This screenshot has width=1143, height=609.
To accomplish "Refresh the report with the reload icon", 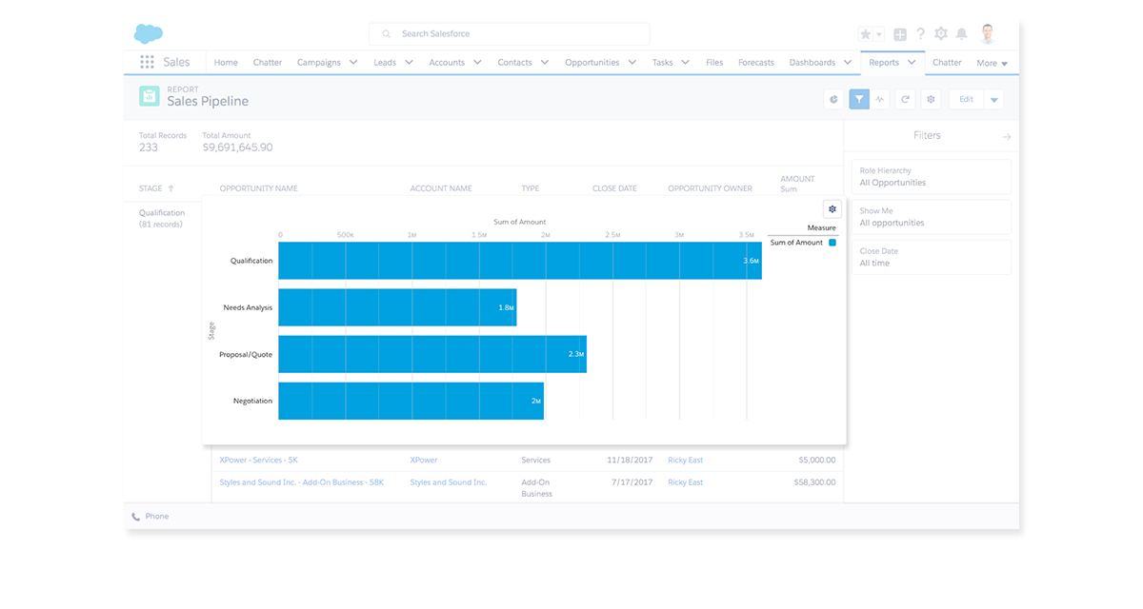I will coord(905,99).
